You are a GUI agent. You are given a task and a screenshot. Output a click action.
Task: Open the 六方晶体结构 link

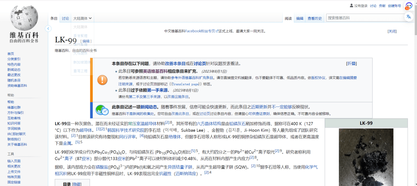coord(208,123)
